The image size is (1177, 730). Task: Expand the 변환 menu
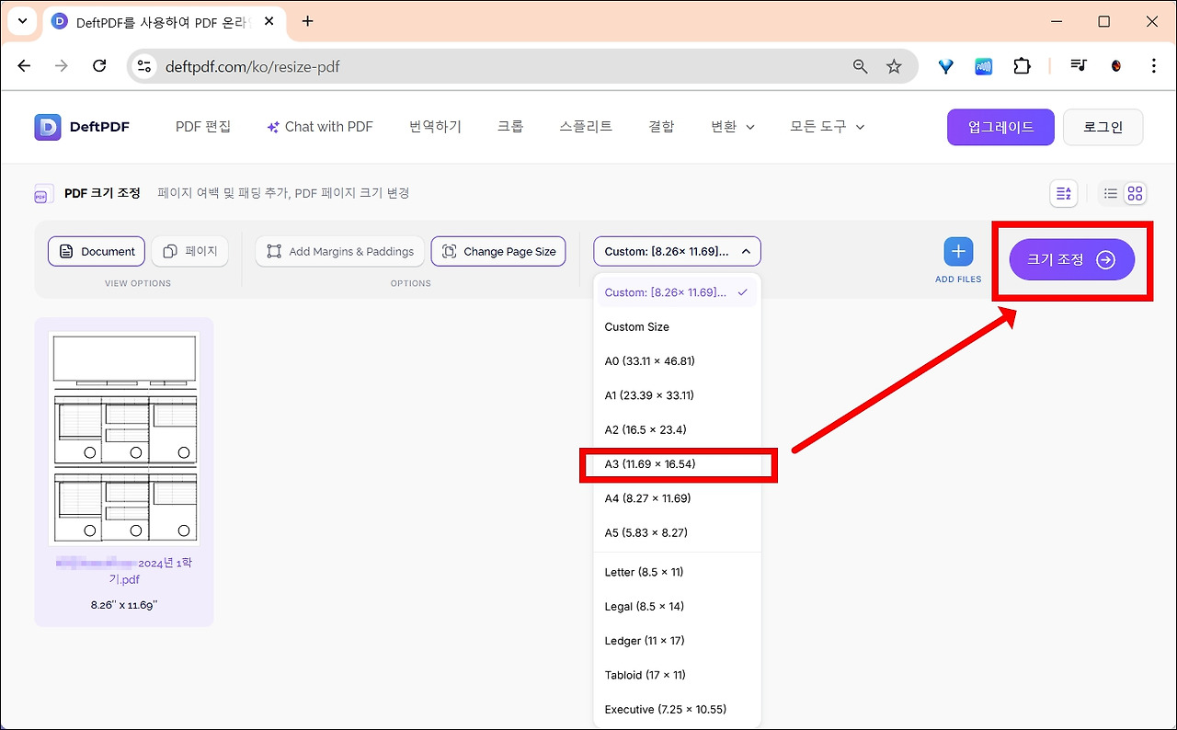click(x=733, y=127)
